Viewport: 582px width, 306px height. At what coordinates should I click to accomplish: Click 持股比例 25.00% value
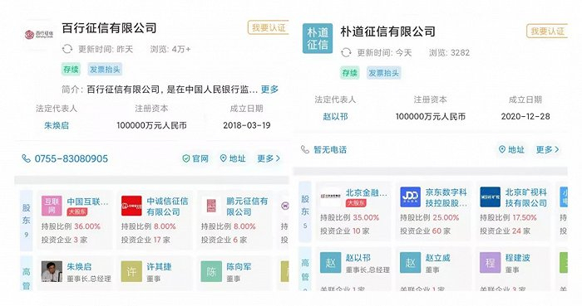coord(446,217)
